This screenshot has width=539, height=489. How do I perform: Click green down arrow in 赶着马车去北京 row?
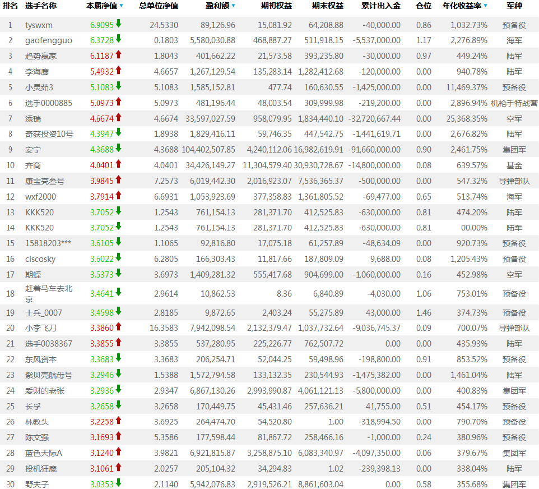(x=119, y=292)
